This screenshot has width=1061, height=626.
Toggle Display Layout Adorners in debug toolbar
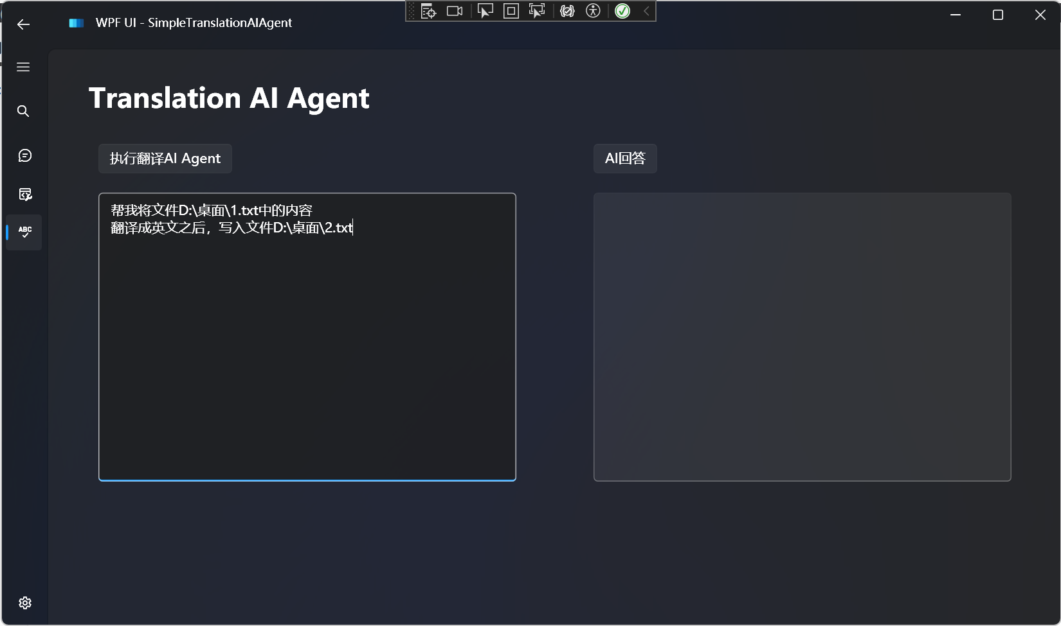tap(511, 11)
